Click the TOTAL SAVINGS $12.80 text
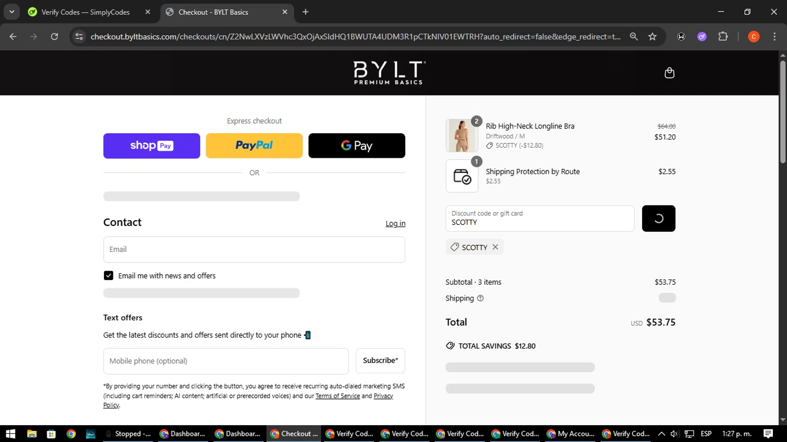 pos(497,346)
